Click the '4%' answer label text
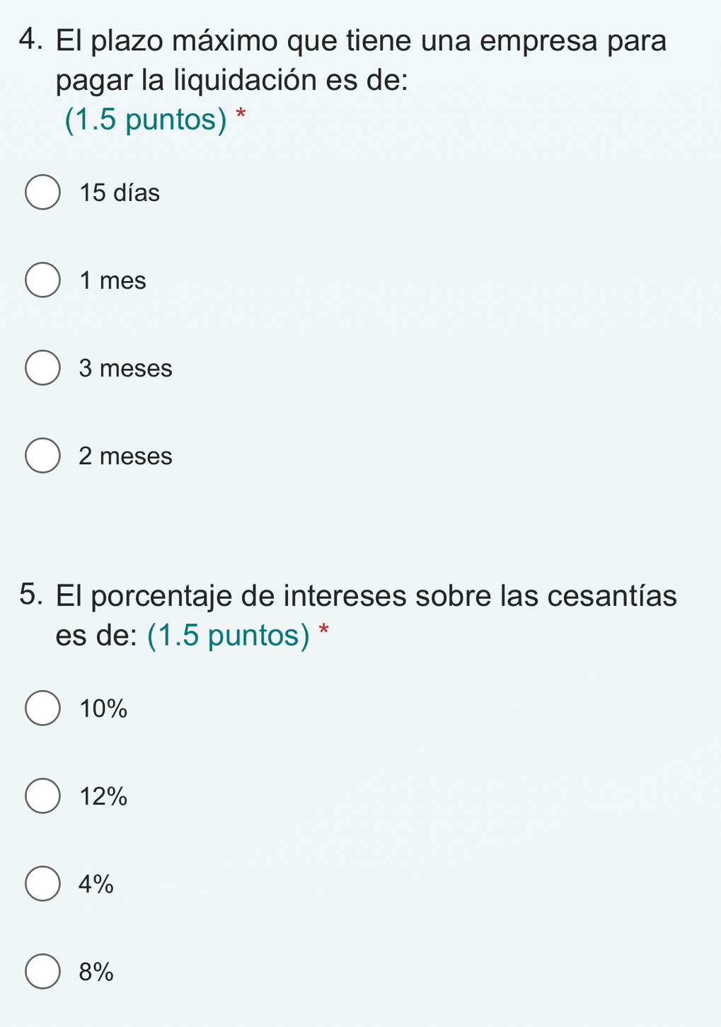Viewport: 721px width, 1027px height. click(x=96, y=884)
